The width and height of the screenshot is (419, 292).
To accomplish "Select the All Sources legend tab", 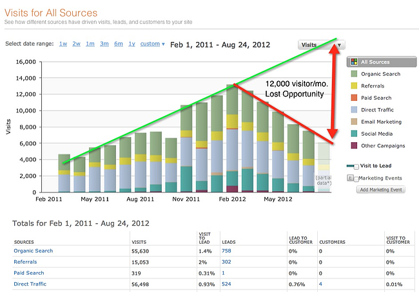I will pyautogui.click(x=382, y=62).
